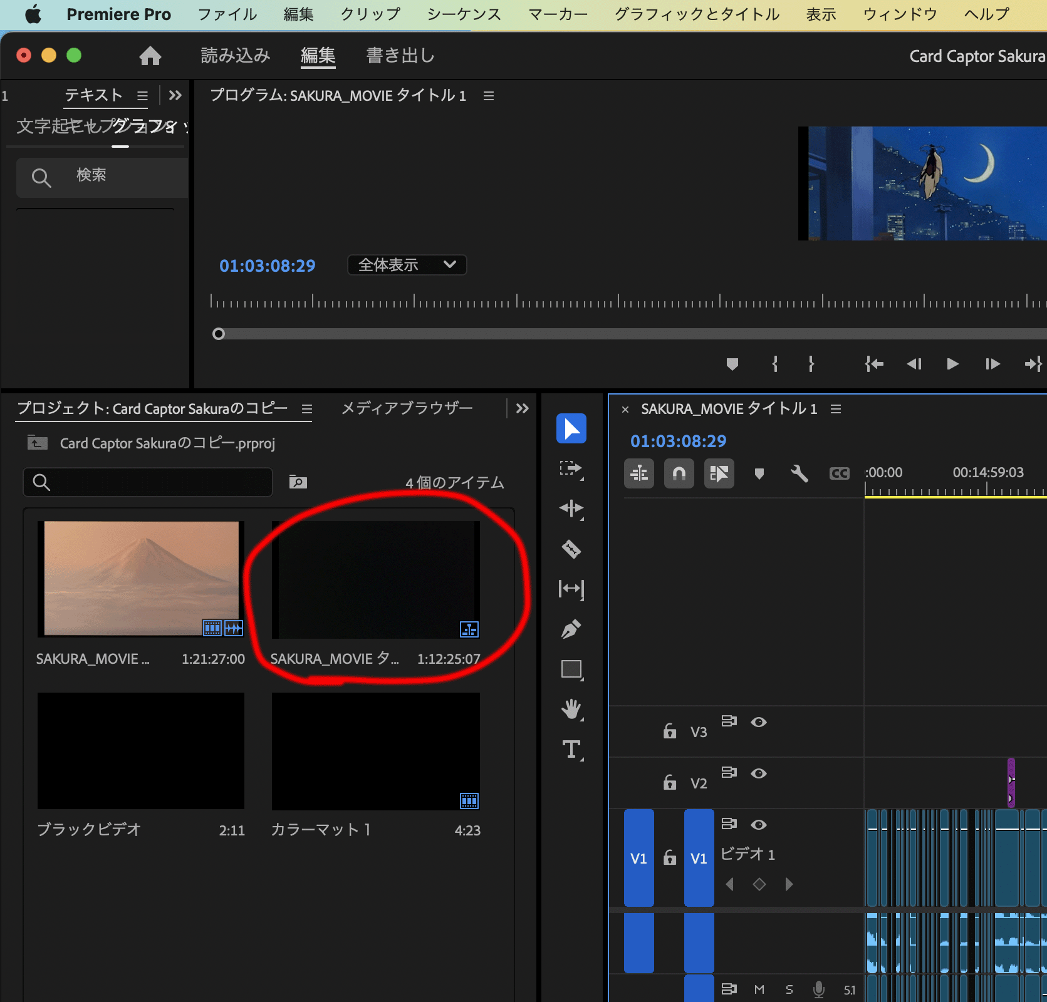This screenshot has width=1047, height=1002.
Task: Select the Type tool
Action: click(571, 750)
